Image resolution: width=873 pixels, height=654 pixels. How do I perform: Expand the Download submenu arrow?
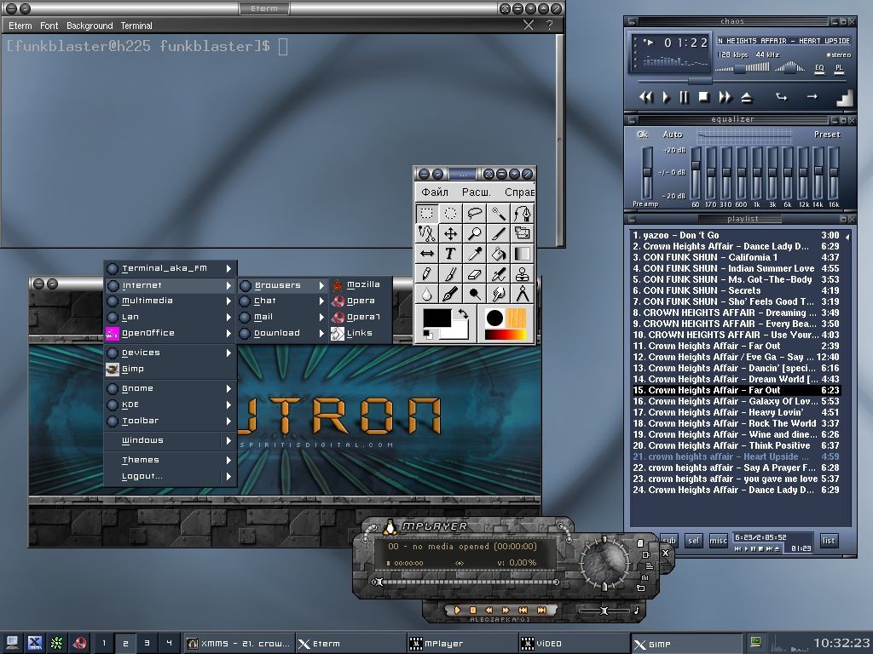point(321,333)
